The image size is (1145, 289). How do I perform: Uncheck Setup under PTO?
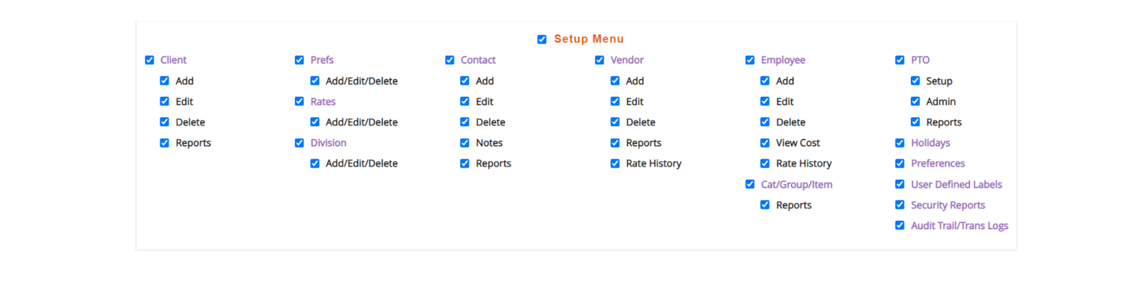click(x=916, y=81)
